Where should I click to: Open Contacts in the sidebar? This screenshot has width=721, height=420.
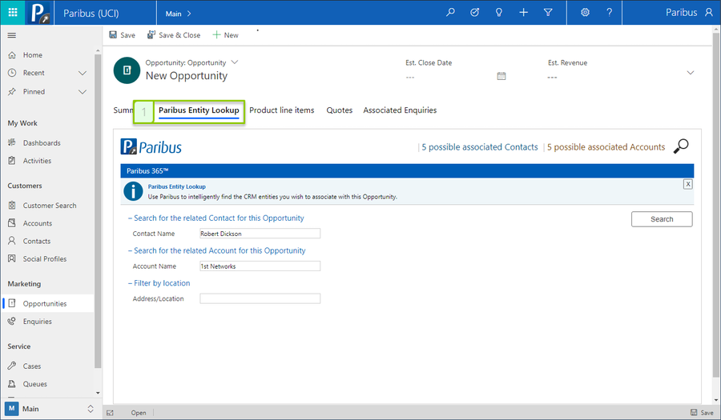point(37,242)
